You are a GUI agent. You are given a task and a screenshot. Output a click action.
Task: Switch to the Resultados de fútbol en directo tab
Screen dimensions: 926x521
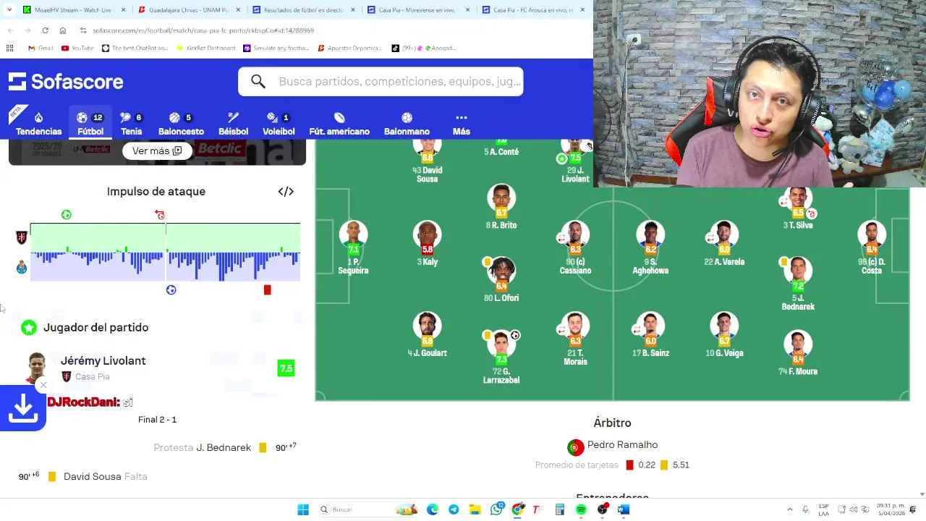coord(303,10)
